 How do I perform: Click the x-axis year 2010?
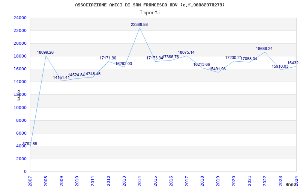coord(77,181)
